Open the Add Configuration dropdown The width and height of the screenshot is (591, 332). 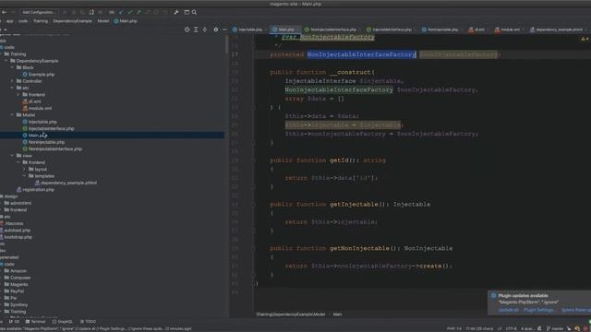coord(39,12)
